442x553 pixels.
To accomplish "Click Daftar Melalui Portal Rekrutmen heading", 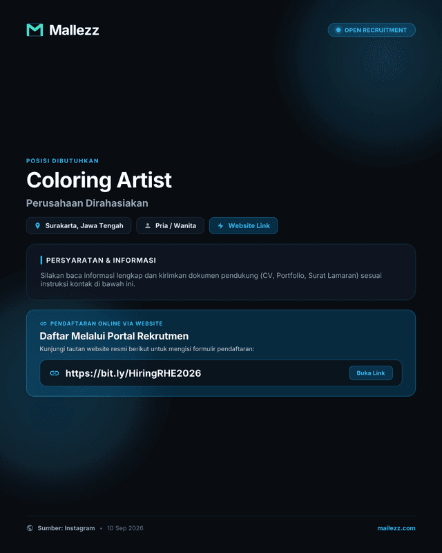I will [114, 336].
